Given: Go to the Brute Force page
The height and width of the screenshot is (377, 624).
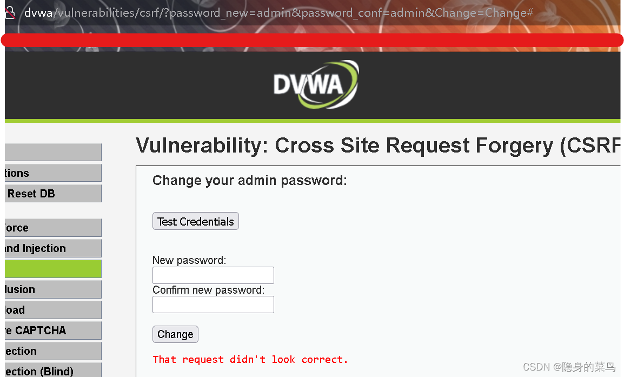Looking at the screenshot, I should [53, 228].
